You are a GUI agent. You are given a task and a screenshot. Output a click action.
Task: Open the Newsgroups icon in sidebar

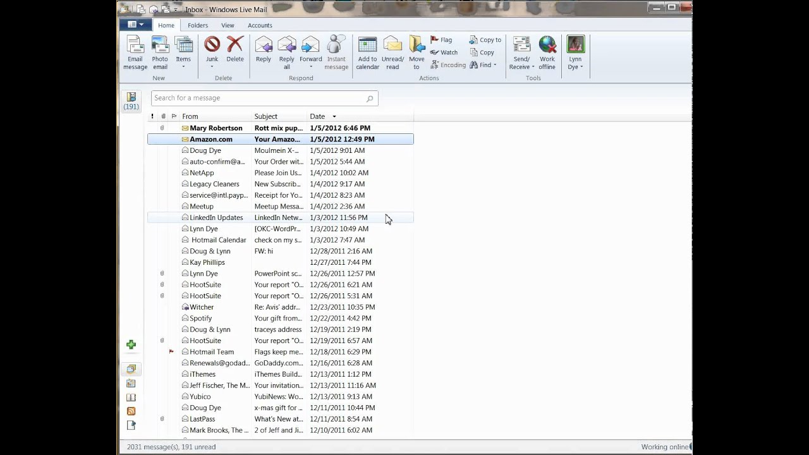[131, 425]
